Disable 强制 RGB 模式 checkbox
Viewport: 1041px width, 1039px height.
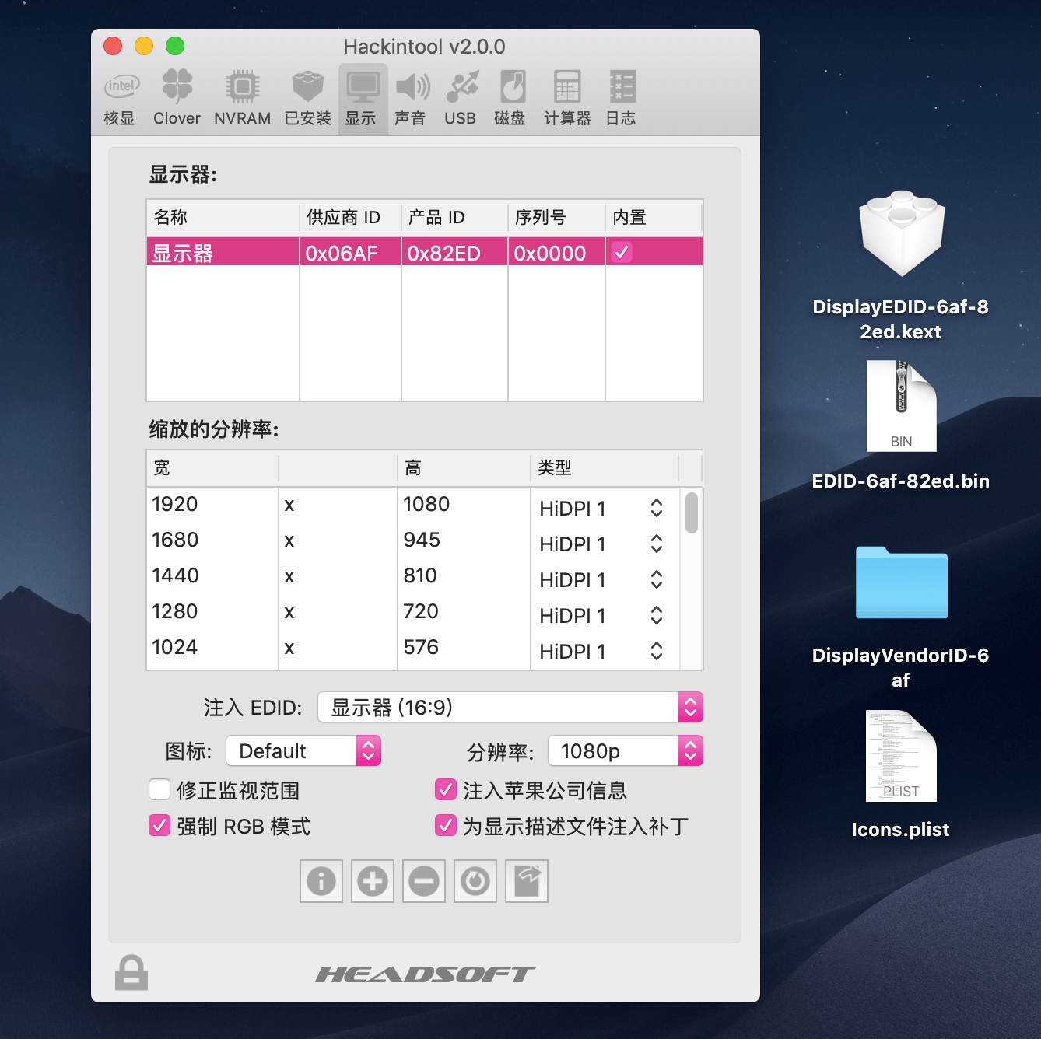pos(159,825)
